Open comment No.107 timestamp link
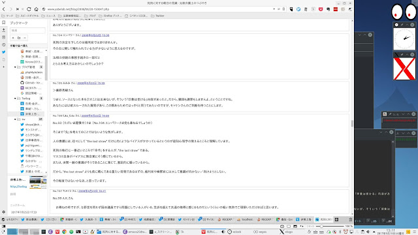Image resolution: width=418 pixels, height=235 pixels. click(92, 191)
